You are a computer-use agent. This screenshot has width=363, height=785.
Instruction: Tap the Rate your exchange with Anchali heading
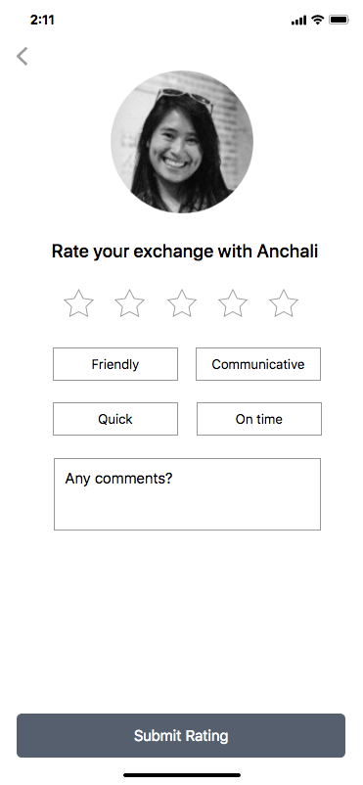pos(185,251)
